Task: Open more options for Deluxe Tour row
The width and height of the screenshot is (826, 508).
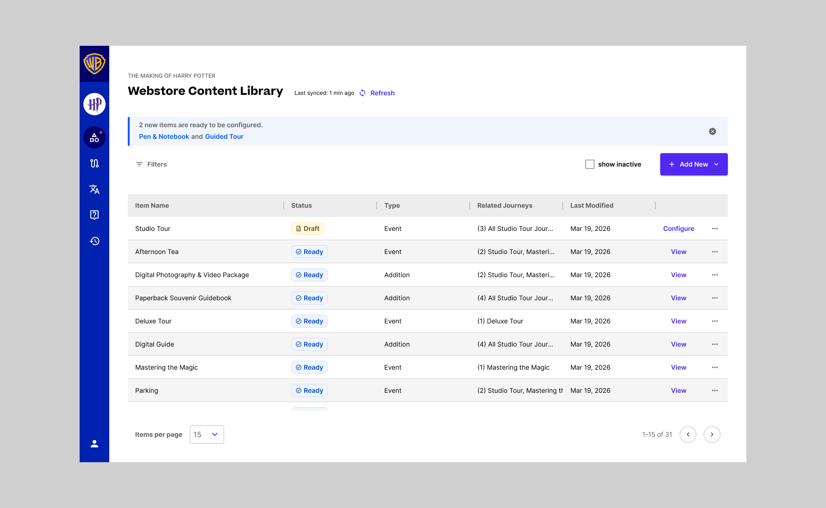Action: [715, 321]
